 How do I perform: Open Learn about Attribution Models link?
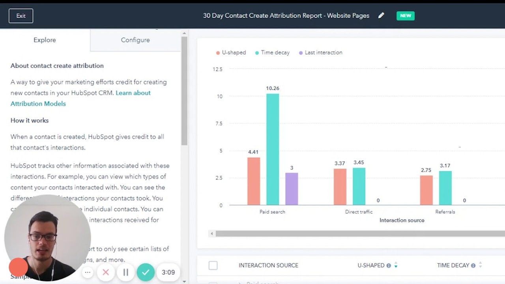coord(80,98)
